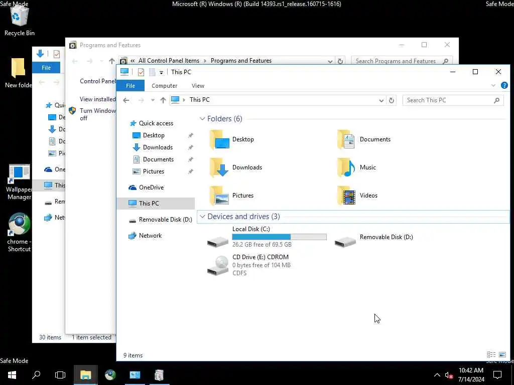Open Customize Quick Access Toolbar dropdown

point(161,73)
